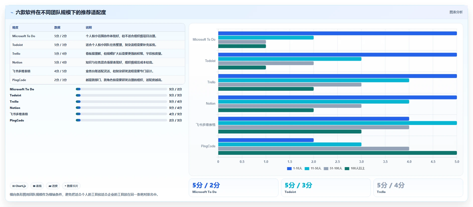Viewport: 473px width, 207px height.
Task: Click the 飞书多维表格 progress bar
Action: click(x=121, y=114)
